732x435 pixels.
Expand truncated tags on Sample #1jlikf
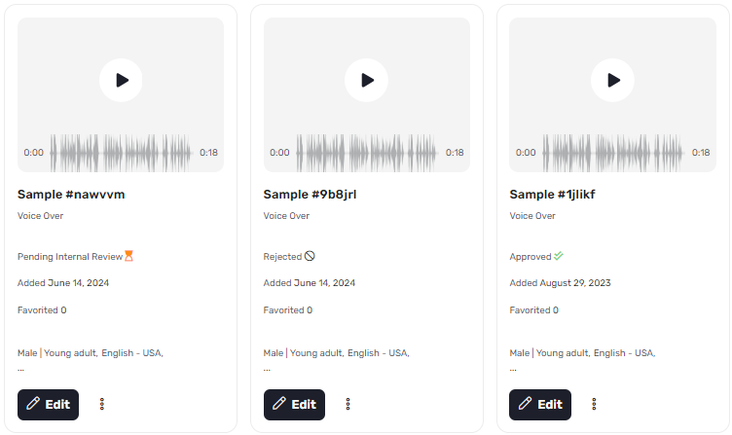tap(513, 369)
